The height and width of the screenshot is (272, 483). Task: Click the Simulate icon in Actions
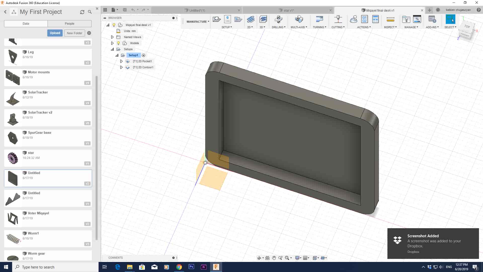point(353,19)
